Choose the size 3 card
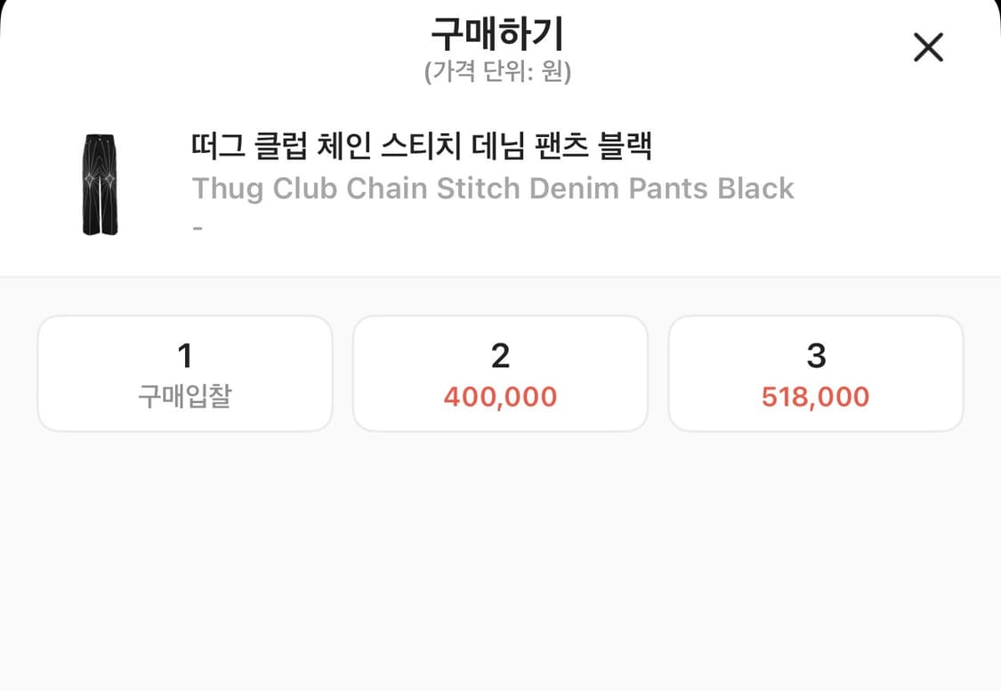Viewport: 1001px width, 691px height. 815,373
